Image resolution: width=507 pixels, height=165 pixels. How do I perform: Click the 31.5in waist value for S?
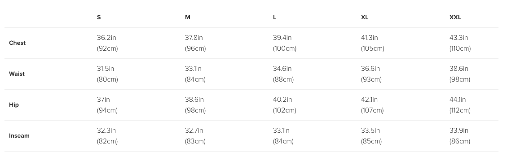coord(106,69)
